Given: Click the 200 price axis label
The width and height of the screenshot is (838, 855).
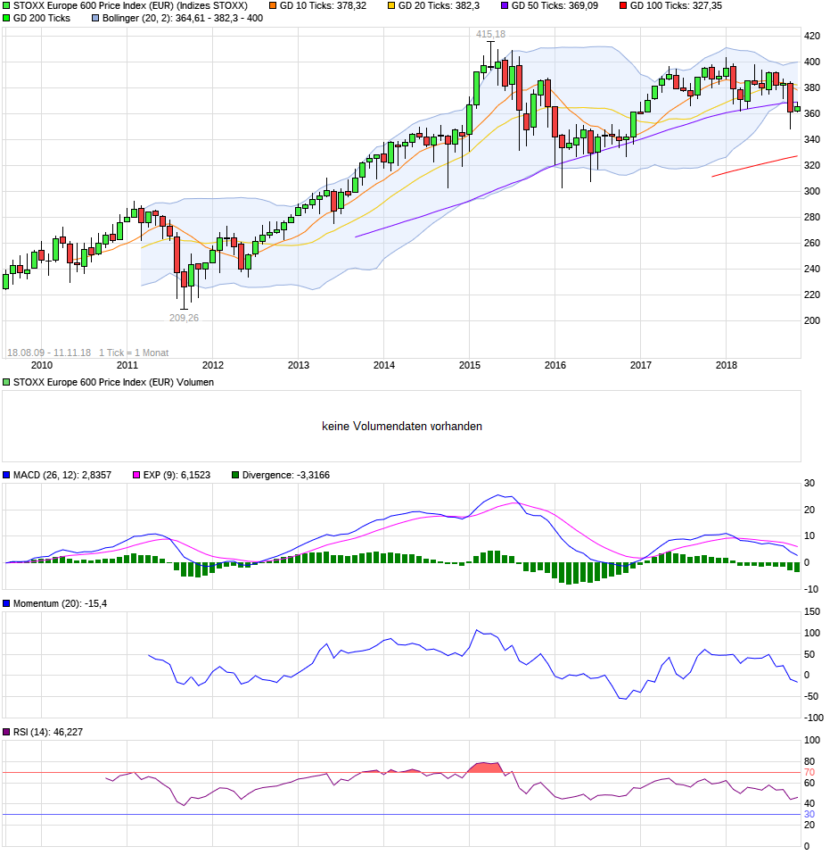Looking at the screenshot, I should click(x=812, y=320).
